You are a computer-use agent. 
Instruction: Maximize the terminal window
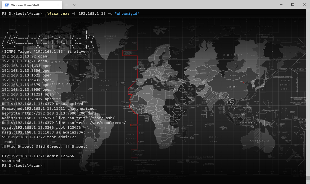292,4
